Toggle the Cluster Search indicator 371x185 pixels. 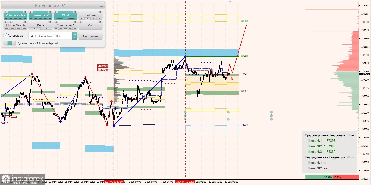[x=15, y=25]
